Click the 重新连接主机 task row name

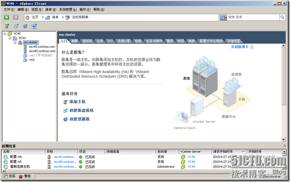tap(20, 167)
